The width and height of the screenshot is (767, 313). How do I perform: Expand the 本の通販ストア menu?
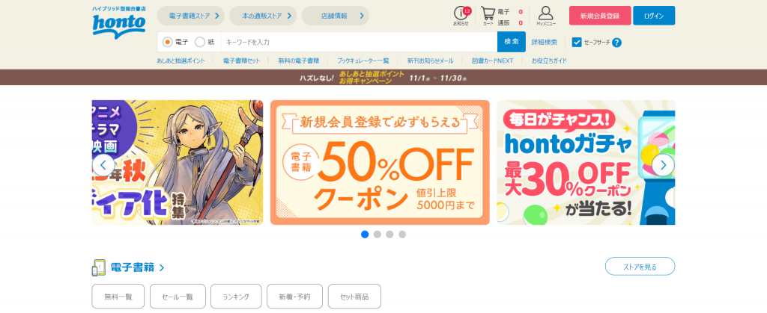[263, 16]
